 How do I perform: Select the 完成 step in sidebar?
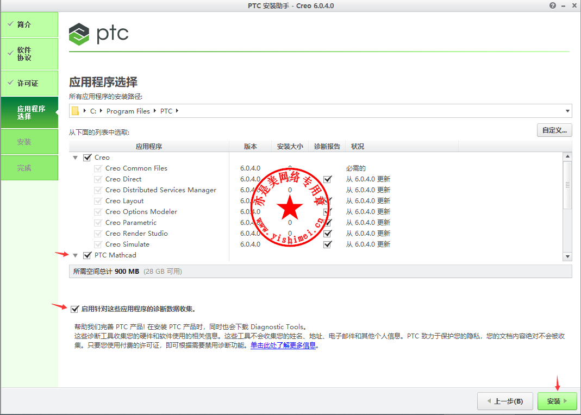29,168
